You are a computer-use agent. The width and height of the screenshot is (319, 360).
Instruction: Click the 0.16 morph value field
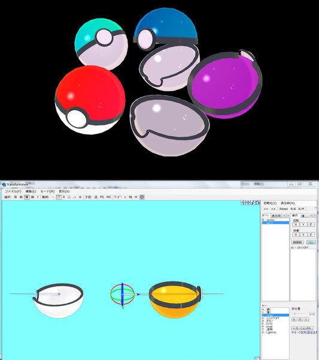pyautogui.click(x=312, y=314)
